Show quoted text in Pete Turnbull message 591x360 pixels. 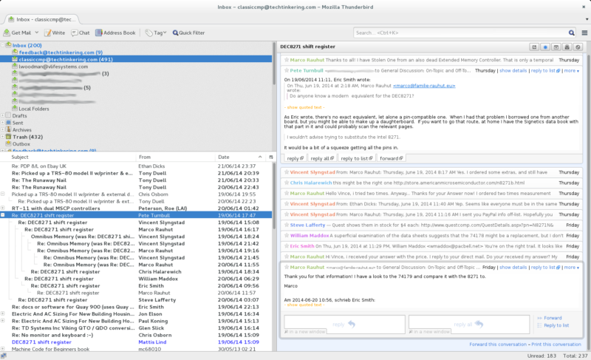pos(304,107)
